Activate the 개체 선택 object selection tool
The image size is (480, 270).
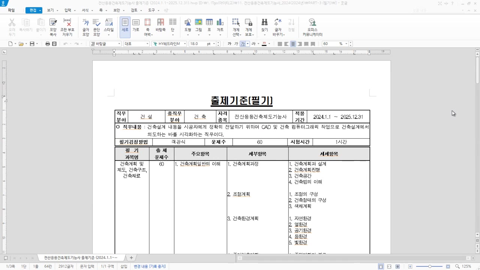click(235, 25)
